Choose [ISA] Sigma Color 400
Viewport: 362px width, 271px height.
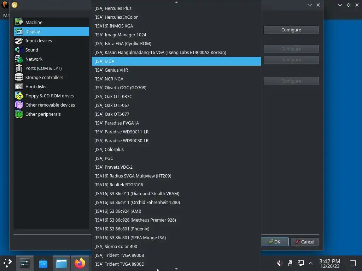click(x=176, y=247)
